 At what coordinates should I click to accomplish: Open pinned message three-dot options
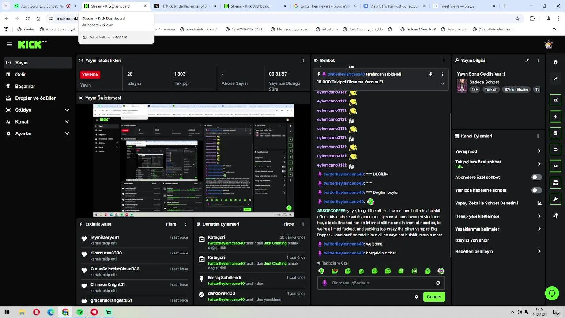[x=442, y=74]
